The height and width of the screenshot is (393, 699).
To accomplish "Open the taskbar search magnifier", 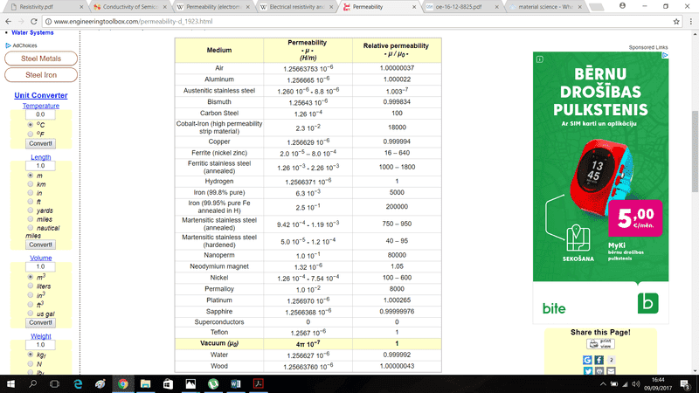I will [32, 383].
